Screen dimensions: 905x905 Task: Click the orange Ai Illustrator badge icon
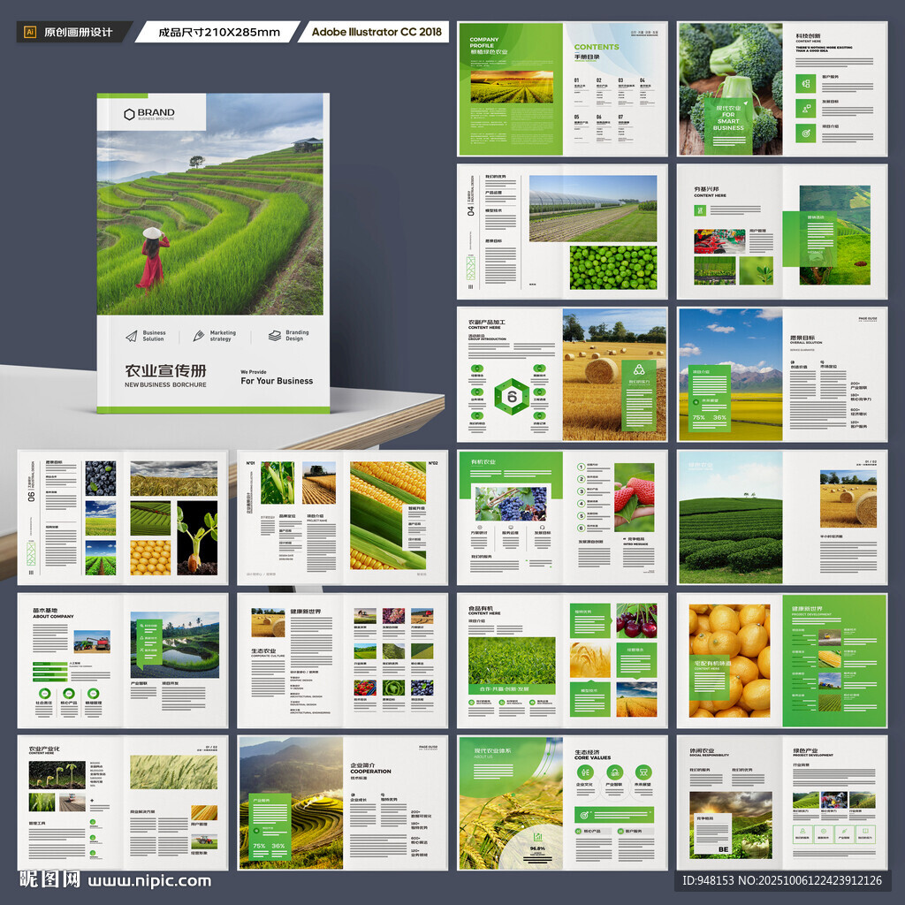pos(29,33)
